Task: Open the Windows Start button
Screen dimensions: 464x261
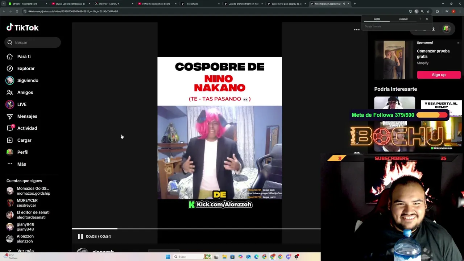Action: [168, 257]
